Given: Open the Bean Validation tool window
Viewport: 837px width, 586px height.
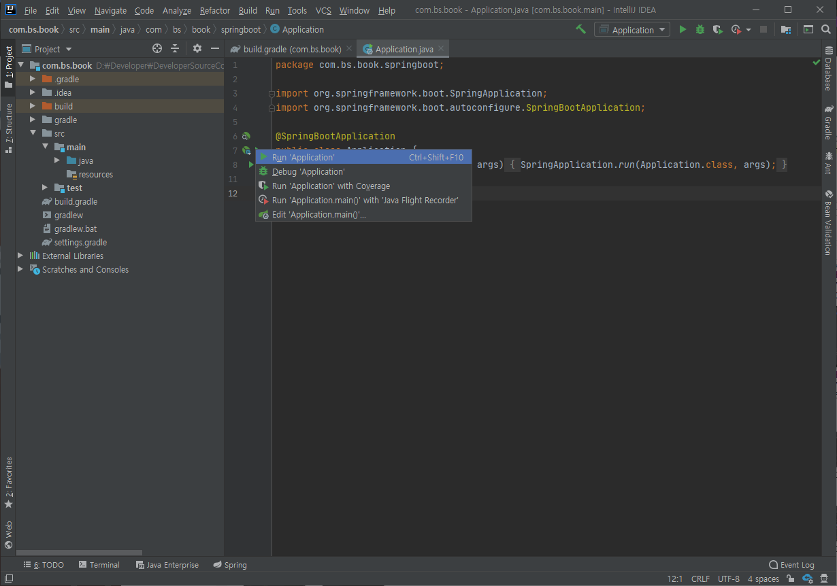Looking at the screenshot, I should pyautogui.click(x=828, y=223).
